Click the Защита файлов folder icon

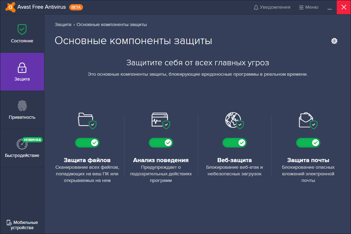click(87, 120)
